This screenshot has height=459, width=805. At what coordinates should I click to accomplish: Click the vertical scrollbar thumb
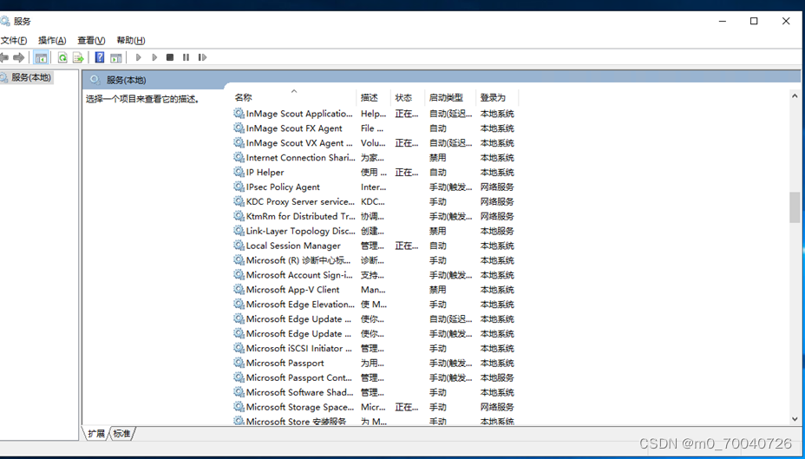tap(795, 207)
